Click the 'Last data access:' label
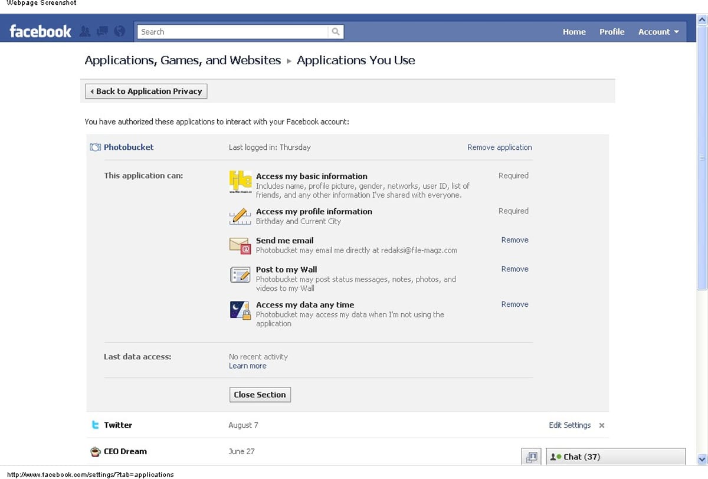This screenshot has width=708, height=479. coord(137,357)
